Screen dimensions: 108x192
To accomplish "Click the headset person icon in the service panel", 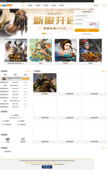I will click(3, 125).
